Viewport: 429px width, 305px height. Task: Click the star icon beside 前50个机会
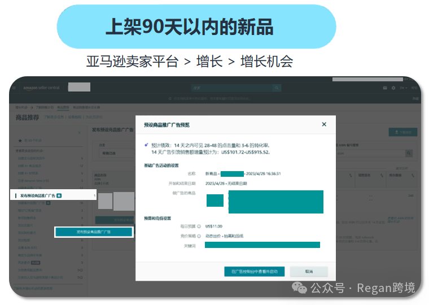click(x=20, y=141)
